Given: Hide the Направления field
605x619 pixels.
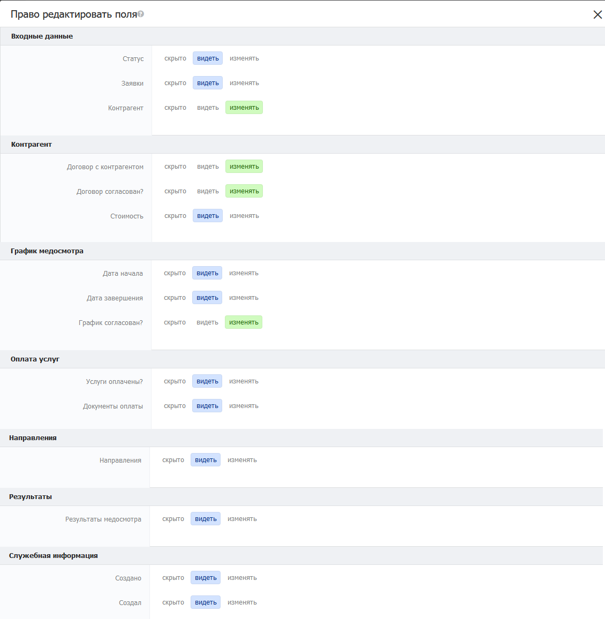Looking at the screenshot, I should point(173,460).
